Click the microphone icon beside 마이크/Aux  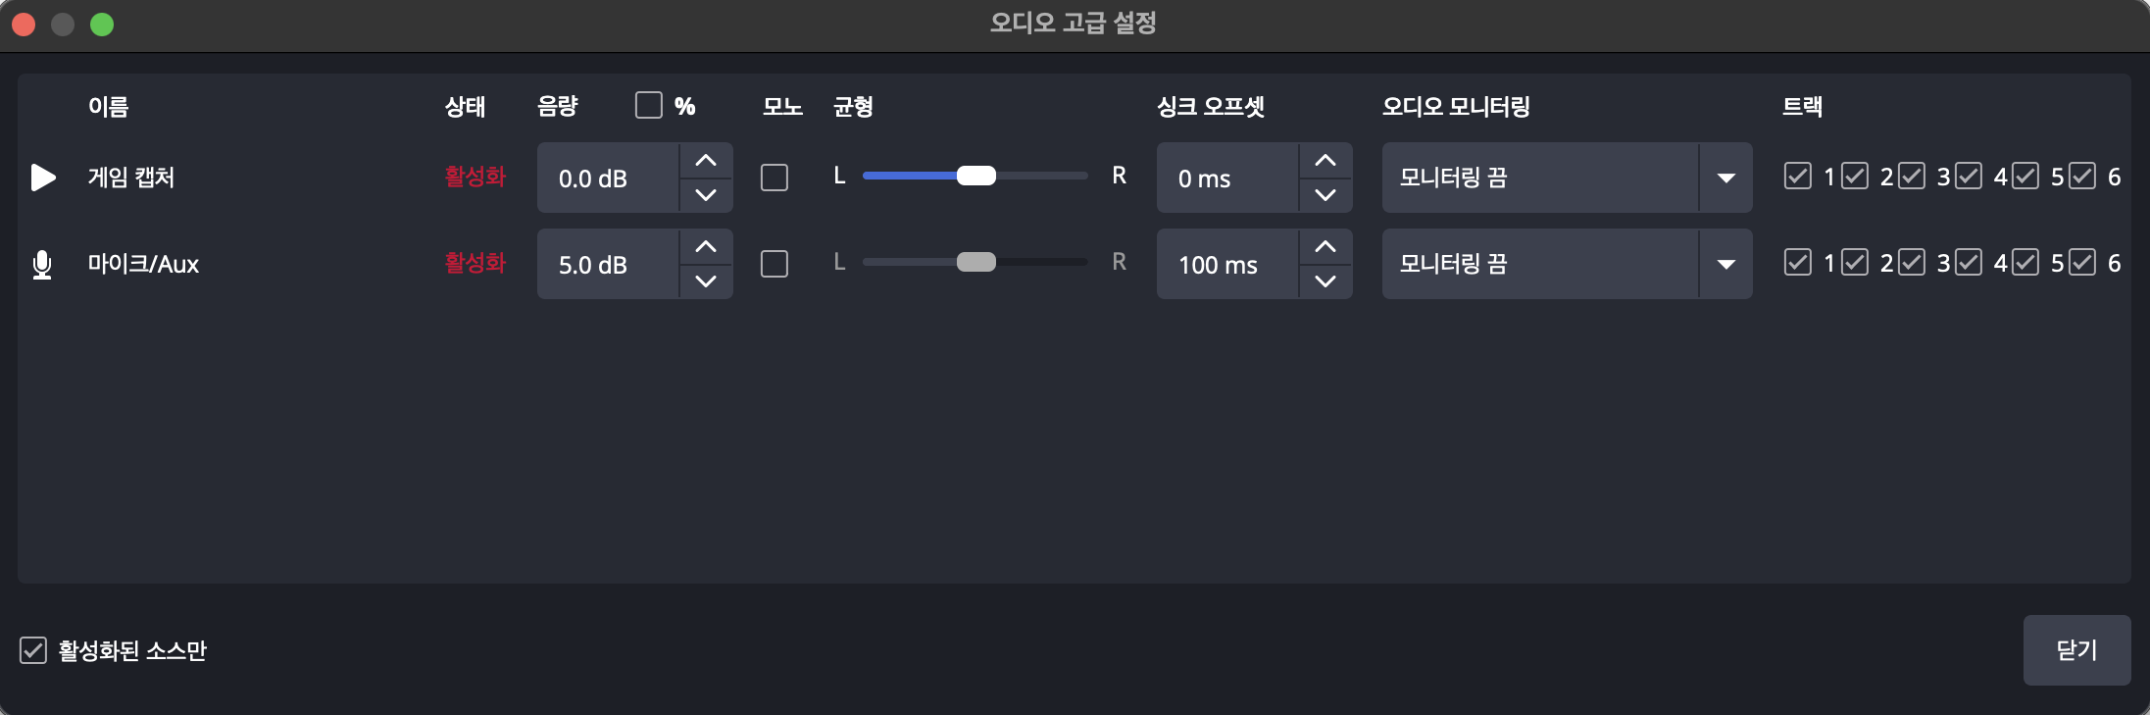point(42,264)
